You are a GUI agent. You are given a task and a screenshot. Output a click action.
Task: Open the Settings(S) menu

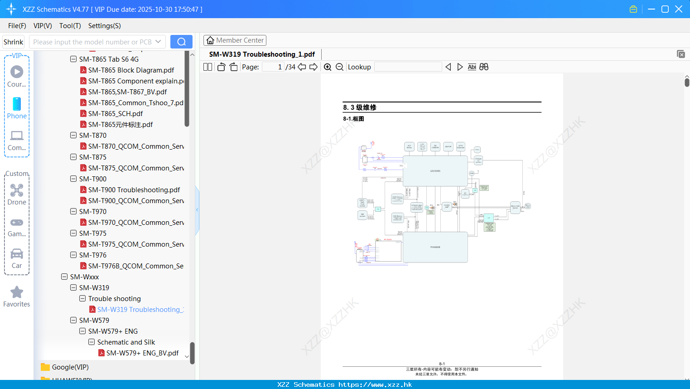105,26
